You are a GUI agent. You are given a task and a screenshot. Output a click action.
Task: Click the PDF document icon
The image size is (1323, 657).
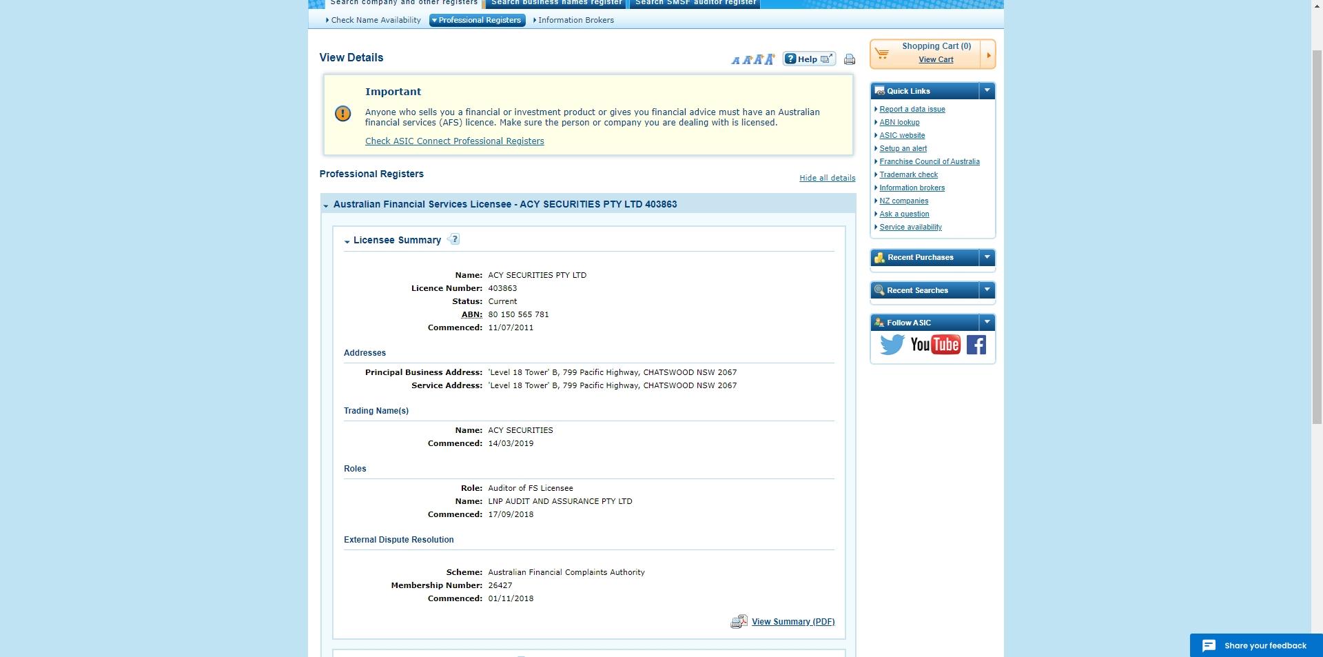pyautogui.click(x=739, y=622)
